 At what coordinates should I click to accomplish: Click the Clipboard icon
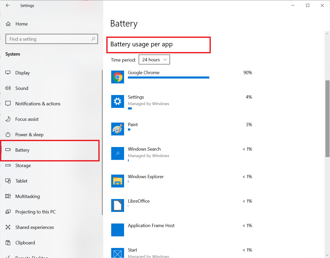point(8,243)
